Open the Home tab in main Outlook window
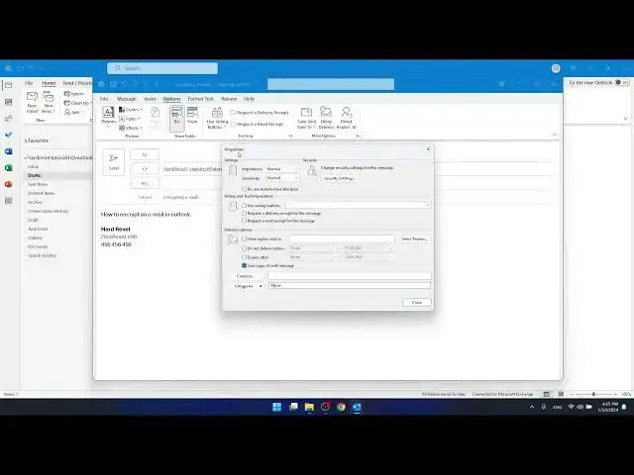 49,83
